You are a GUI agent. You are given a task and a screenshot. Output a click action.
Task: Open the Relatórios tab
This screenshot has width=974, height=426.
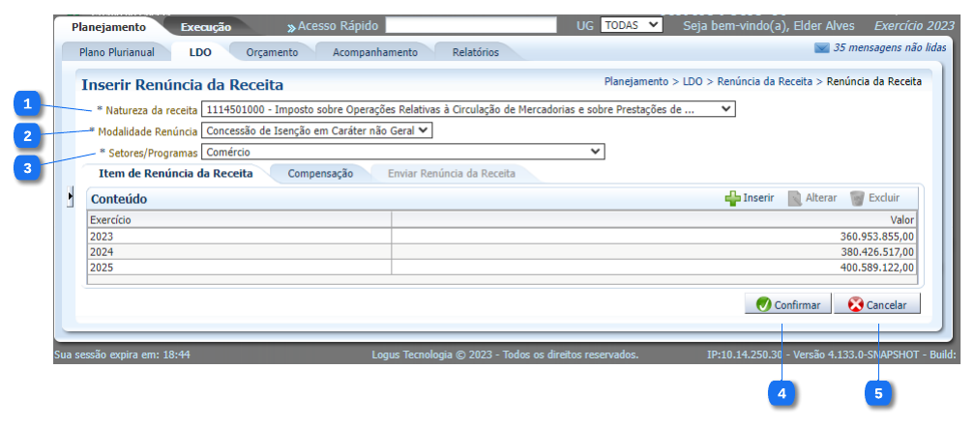[x=475, y=52]
